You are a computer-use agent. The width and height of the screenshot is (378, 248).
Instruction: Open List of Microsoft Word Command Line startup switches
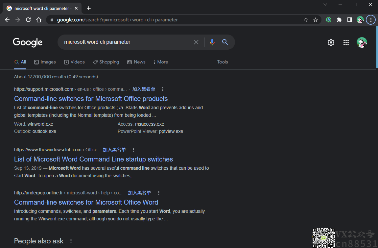point(94,159)
